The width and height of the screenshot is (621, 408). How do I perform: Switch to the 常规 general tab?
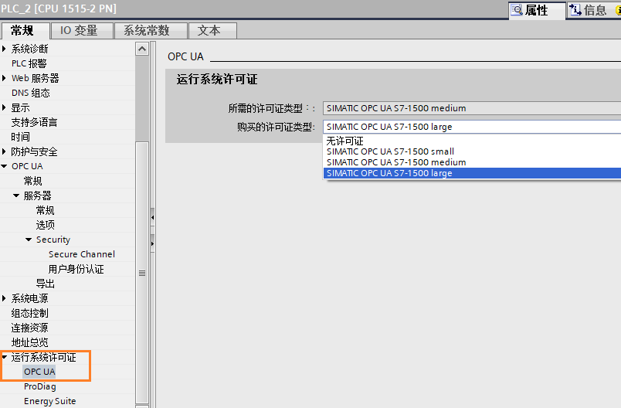click(x=25, y=30)
